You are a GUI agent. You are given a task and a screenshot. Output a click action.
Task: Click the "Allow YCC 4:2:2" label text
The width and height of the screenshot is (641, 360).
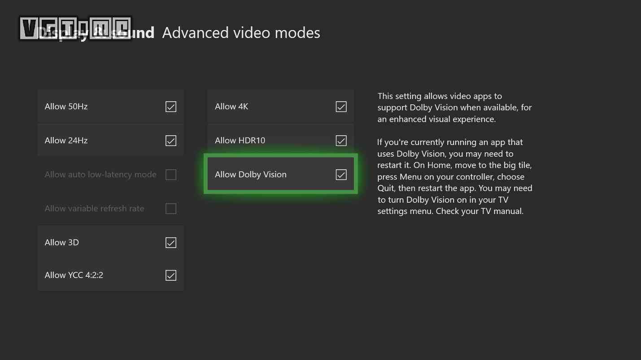pos(74,275)
